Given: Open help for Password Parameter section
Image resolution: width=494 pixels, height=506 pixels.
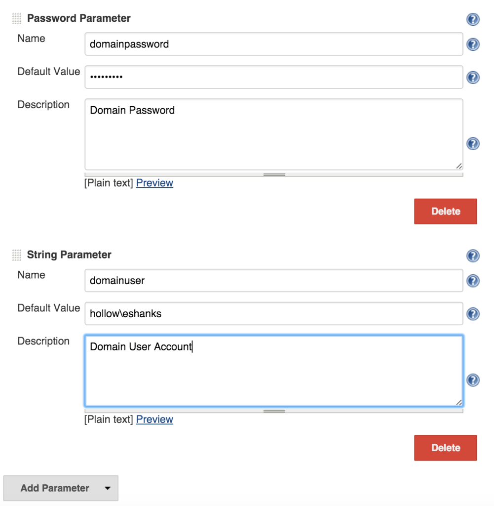Looking at the screenshot, I should (473, 19).
